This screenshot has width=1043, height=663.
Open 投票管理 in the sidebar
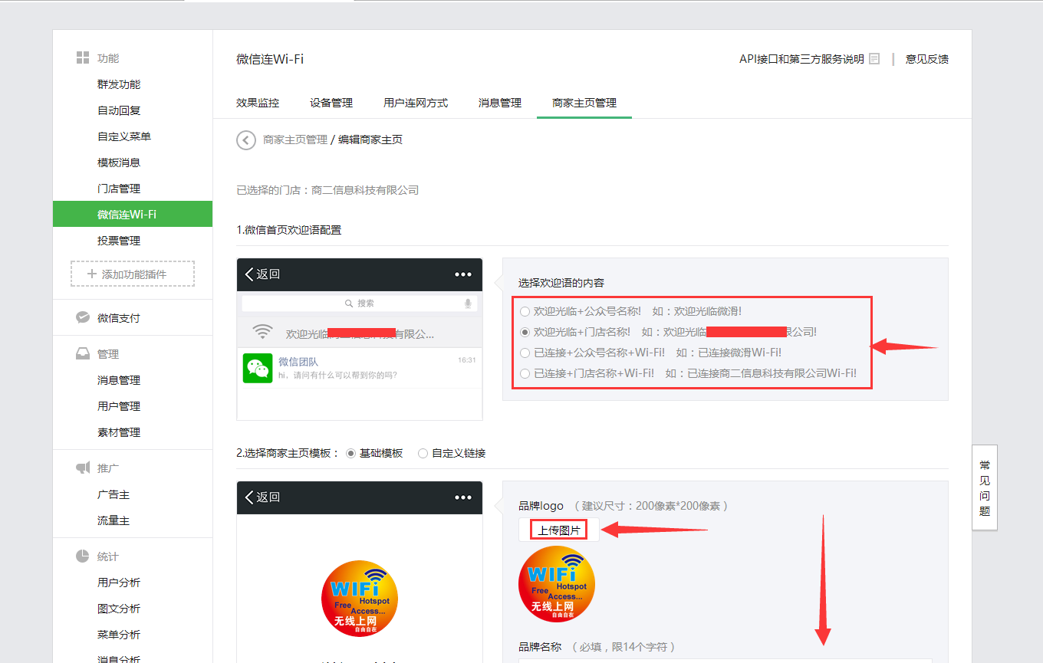pos(119,241)
